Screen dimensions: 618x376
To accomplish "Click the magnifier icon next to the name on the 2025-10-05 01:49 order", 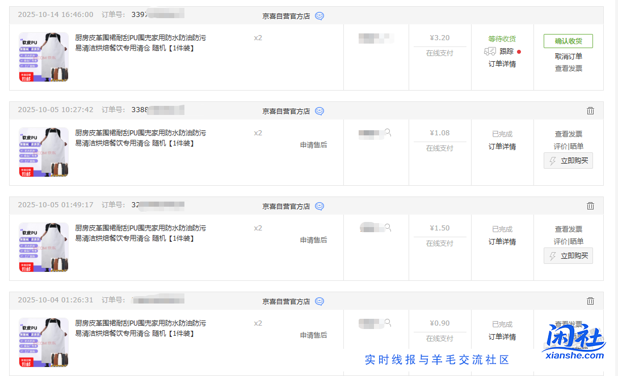I will tap(387, 226).
